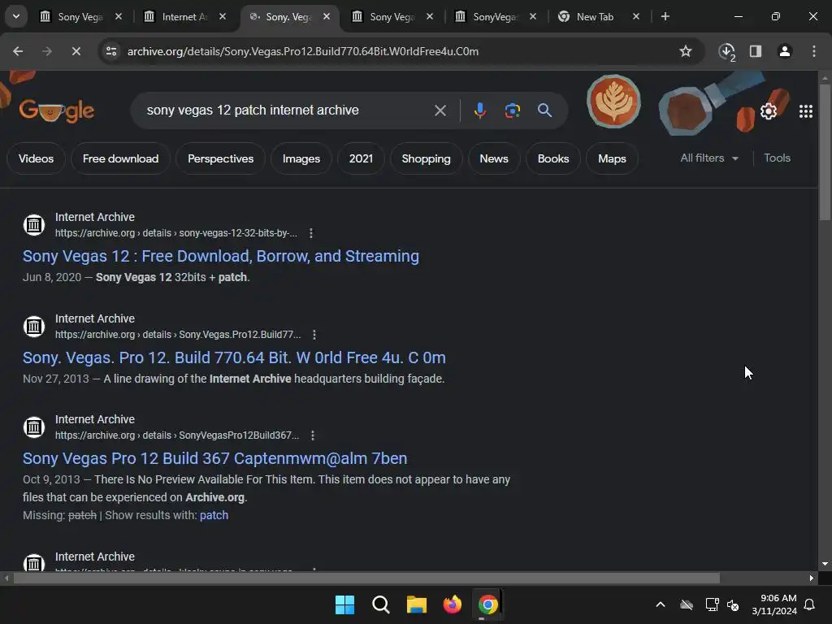Open Sony Vegas Pro 12 Build 367 result
Image resolution: width=832 pixels, height=624 pixels.
[214, 458]
